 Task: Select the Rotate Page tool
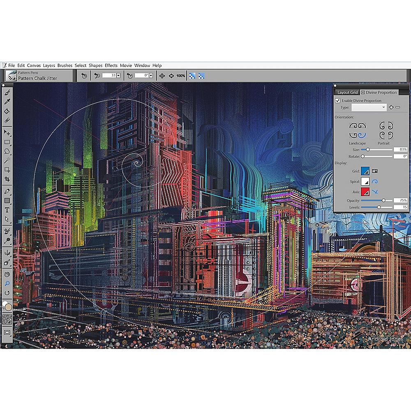[x=7, y=293]
